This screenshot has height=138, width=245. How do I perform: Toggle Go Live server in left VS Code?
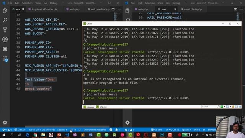[x=20, y=130]
